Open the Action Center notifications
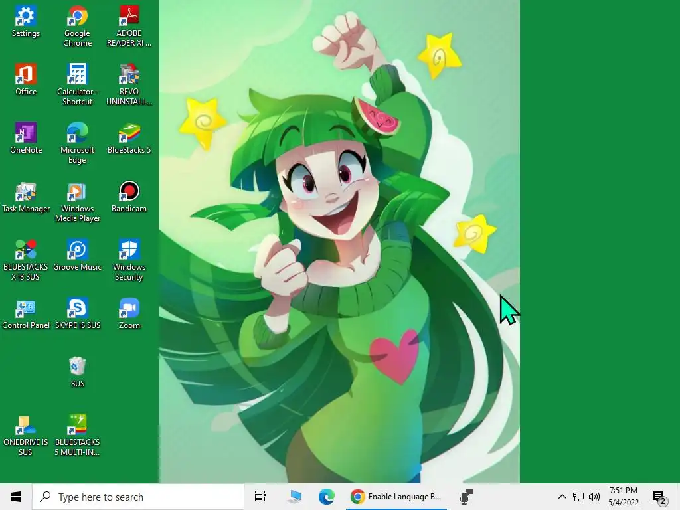The image size is (680, 510). [x=659, y=497]
